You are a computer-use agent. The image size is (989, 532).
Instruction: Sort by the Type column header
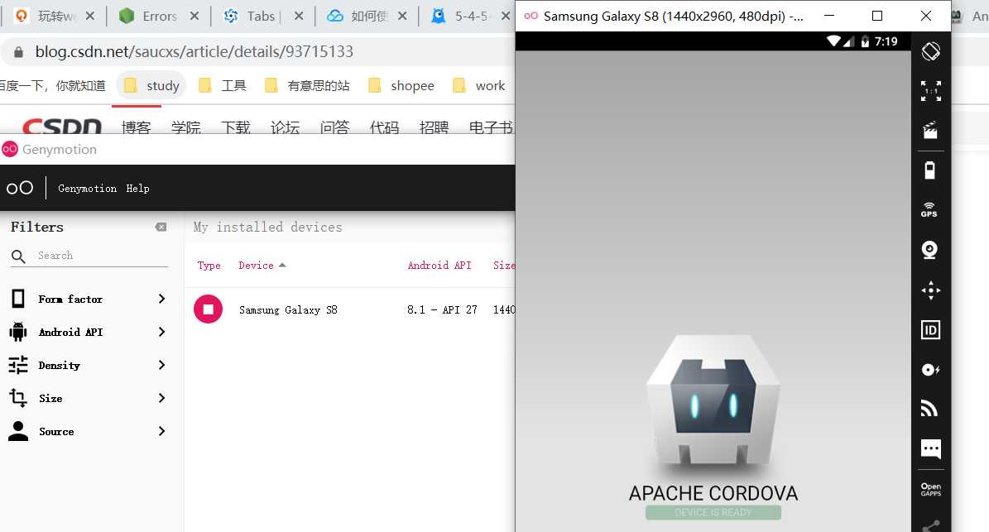(209, 266)
